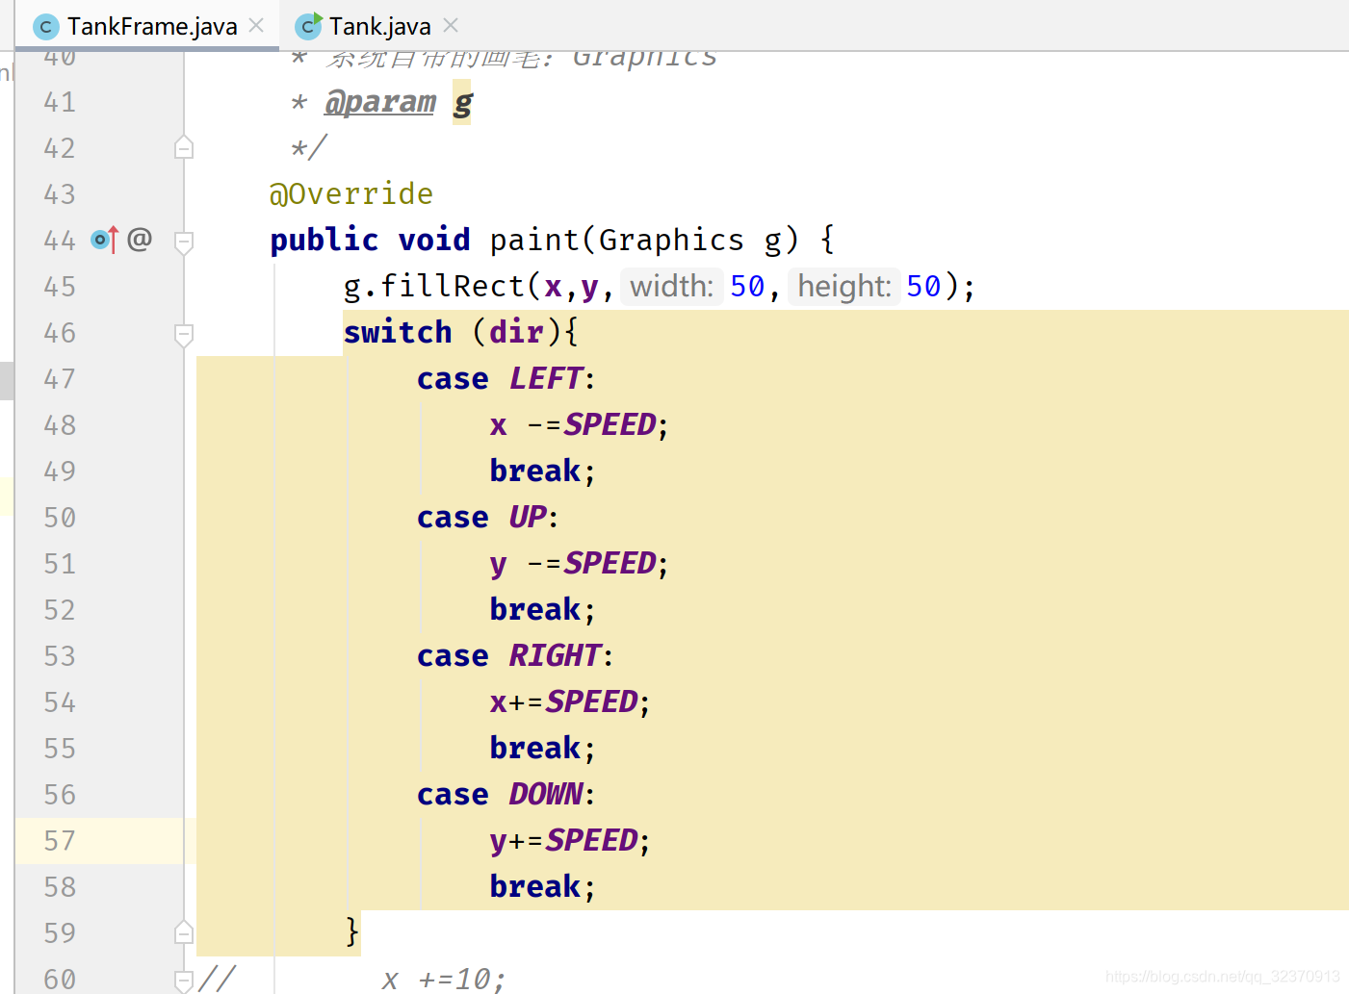Click the fold end marker on line 59
The image size is (1349, 994).
tap(184, 932)
